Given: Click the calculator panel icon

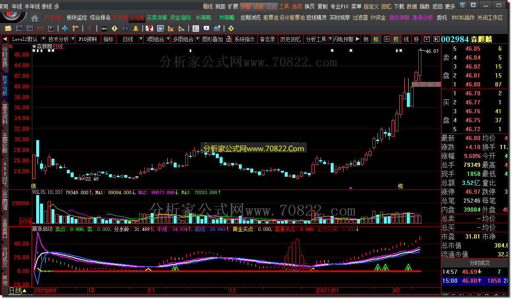Looking at the screenshot, I should coord(196,29).
